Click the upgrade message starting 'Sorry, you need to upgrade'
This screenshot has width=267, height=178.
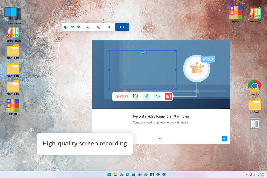[x=161, y=122]
